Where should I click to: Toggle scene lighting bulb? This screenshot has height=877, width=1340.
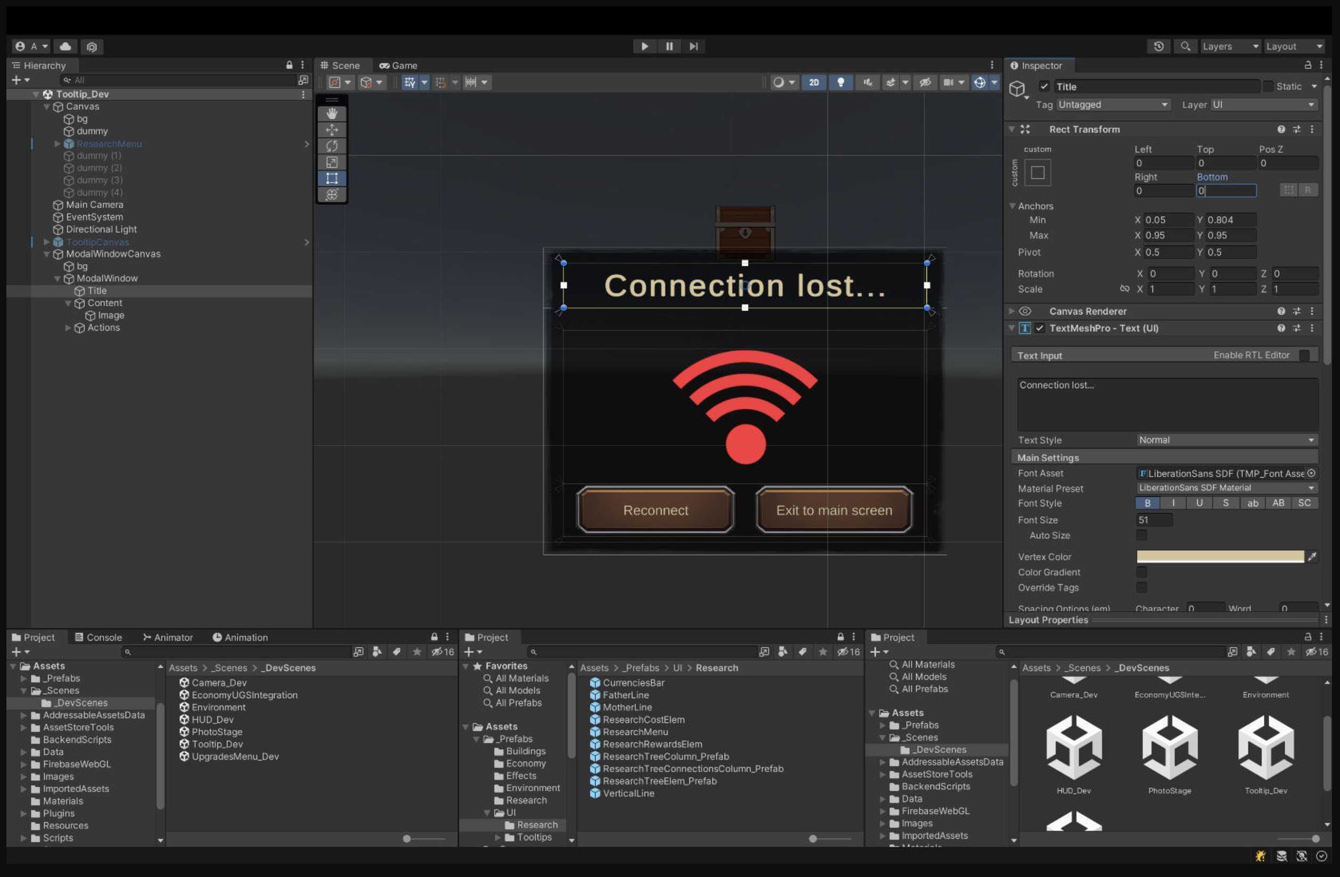click(x=841, y=82)
